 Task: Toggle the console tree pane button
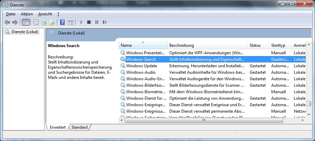[25, 22]
